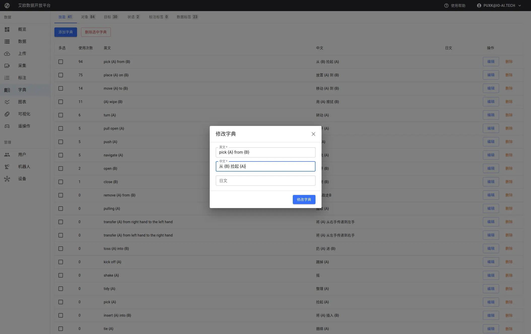Expand the PUXK@IO-AI.TECH account dropdown

tap(519, 6)
